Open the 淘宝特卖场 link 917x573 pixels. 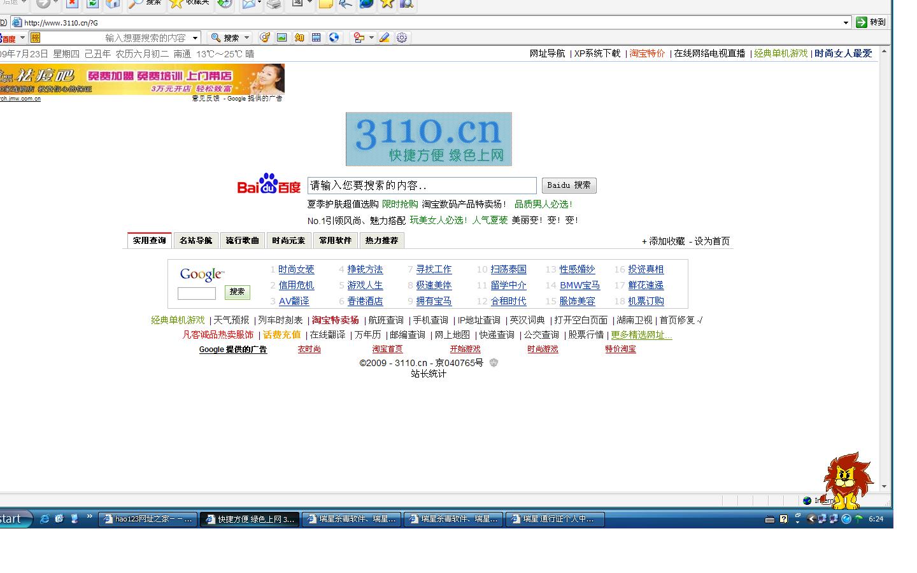pos(336,320)
